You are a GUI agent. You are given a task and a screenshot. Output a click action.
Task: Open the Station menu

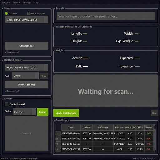pyautogui.click(x=16, y=2)
